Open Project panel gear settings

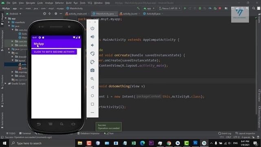56,13
